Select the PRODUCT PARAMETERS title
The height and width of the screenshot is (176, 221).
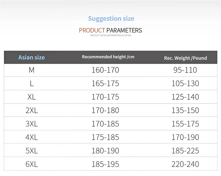point(110,30)
